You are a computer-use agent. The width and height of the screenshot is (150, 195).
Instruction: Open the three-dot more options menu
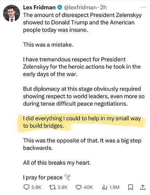pos(143,7)
